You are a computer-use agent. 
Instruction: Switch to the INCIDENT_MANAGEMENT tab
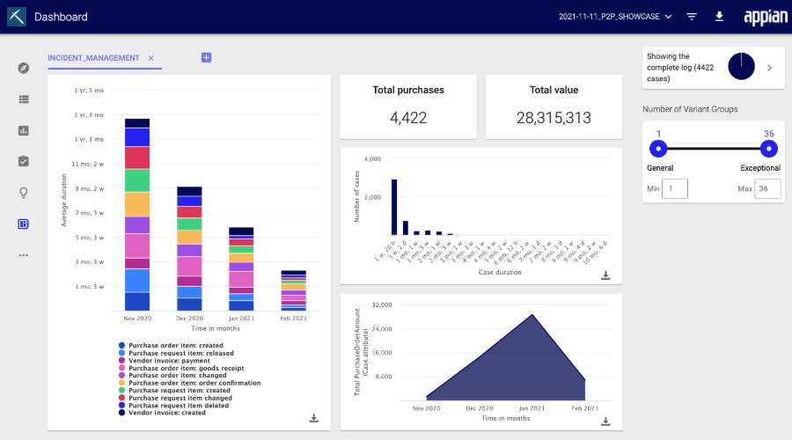click(x=93, y=58)
